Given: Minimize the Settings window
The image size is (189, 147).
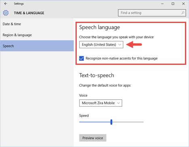Looking at the screenshot, I should pos(162,4).
